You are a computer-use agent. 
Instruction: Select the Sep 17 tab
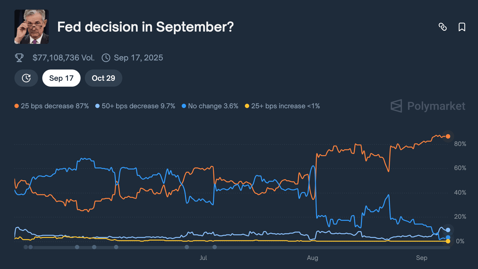[61, 78]
